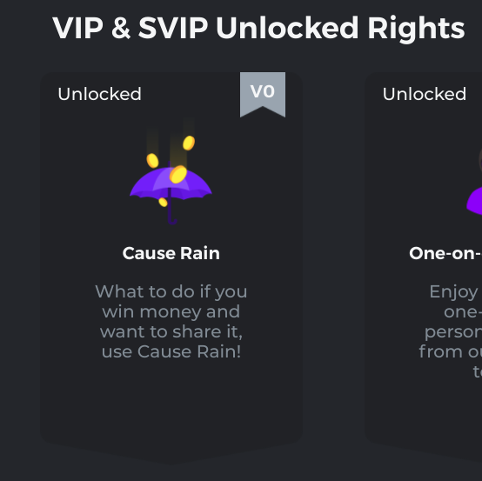Screen dimensions: 482x481
Task: Select the purple umbrella icon
Action: [171, 192]
